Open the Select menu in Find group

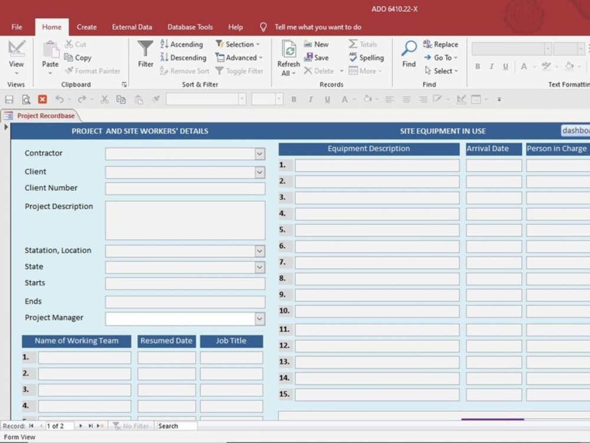pyautogui.click(x=441, y=71)
